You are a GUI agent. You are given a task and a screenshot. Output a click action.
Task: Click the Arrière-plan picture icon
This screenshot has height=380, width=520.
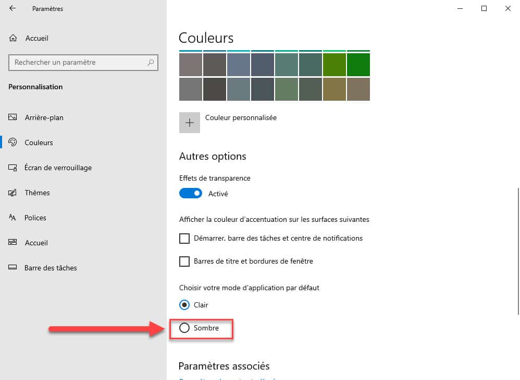tap(13, 117)
